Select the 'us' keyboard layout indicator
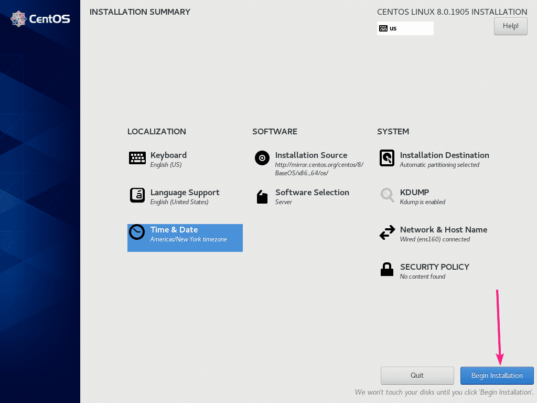This screenshot has height=403, width=537. point(405,28)
